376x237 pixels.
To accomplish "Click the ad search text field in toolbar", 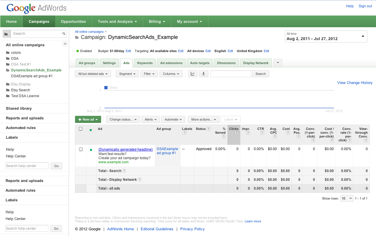I will pyautogui.click(x=231, y=74).
